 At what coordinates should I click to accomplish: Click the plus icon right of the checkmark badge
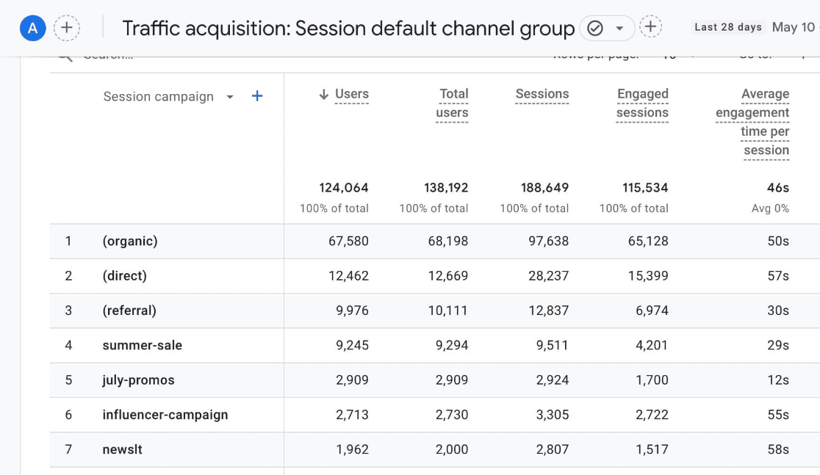[650, 27]
